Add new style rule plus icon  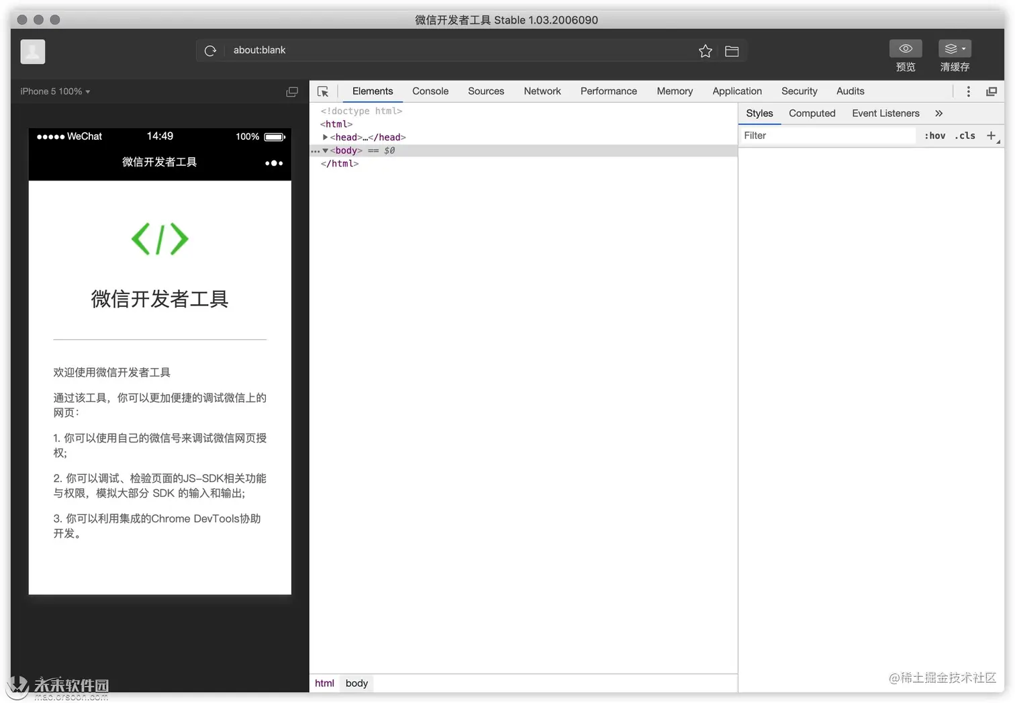(991, 136)
